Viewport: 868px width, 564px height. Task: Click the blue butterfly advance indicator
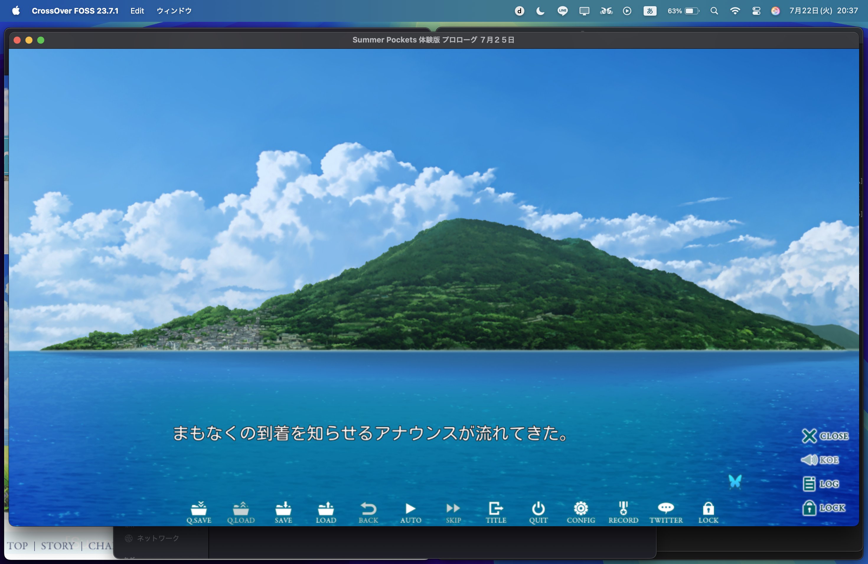pyautogui.click(x=735, y=482)
